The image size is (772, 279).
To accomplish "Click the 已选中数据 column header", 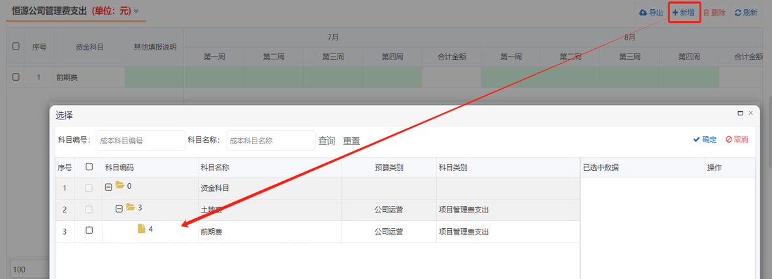I will (x=643, y=168).
